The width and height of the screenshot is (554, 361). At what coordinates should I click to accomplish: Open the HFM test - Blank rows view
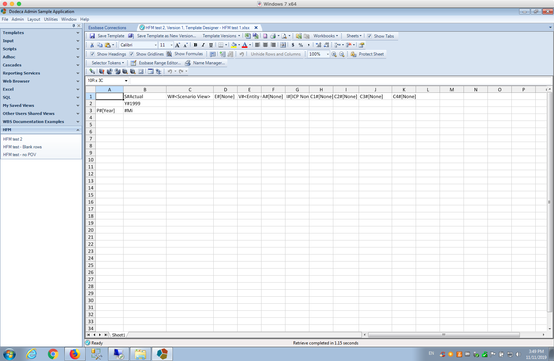pyautogui.click(x=23, y=147)
